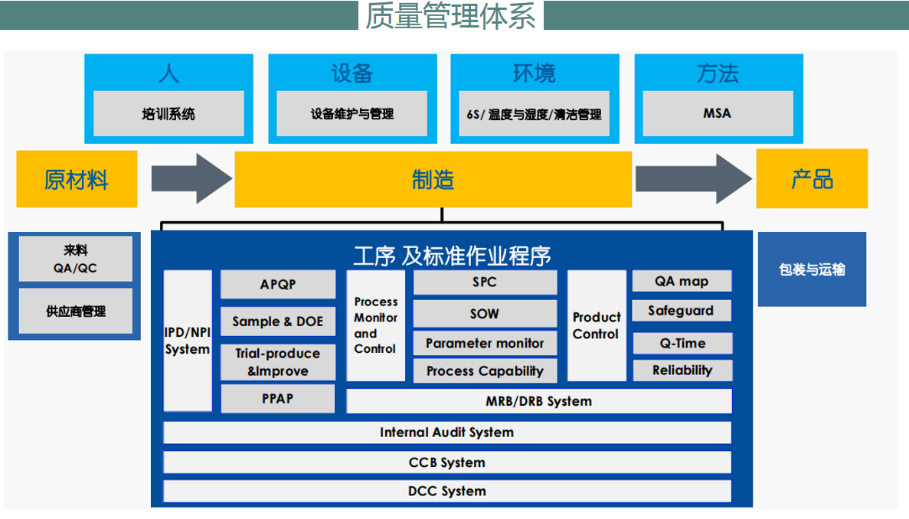Select the CCB System bar

447,462
